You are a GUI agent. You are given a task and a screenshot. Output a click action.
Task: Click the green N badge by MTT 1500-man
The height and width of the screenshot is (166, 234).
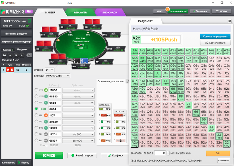(x=29, y=21)
